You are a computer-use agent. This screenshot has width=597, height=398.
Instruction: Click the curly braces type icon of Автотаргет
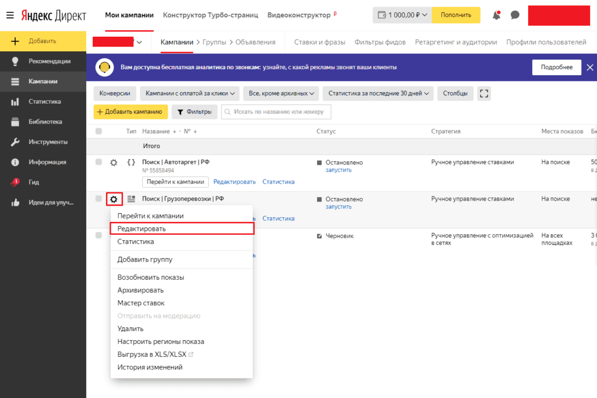pyautogui.click(x=131, y=162)
